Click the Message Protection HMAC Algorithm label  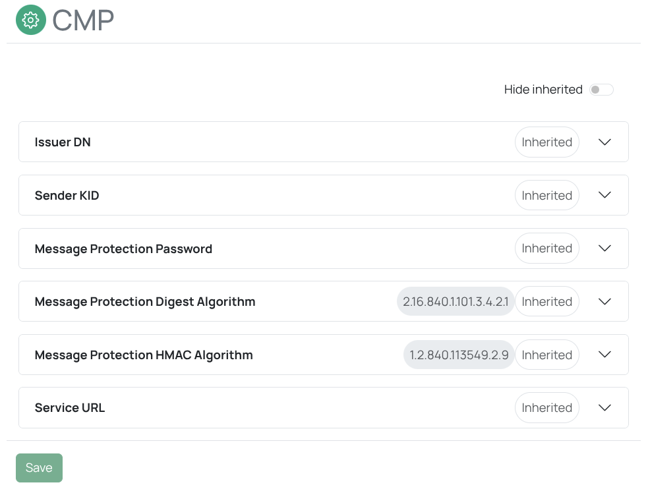144,355
